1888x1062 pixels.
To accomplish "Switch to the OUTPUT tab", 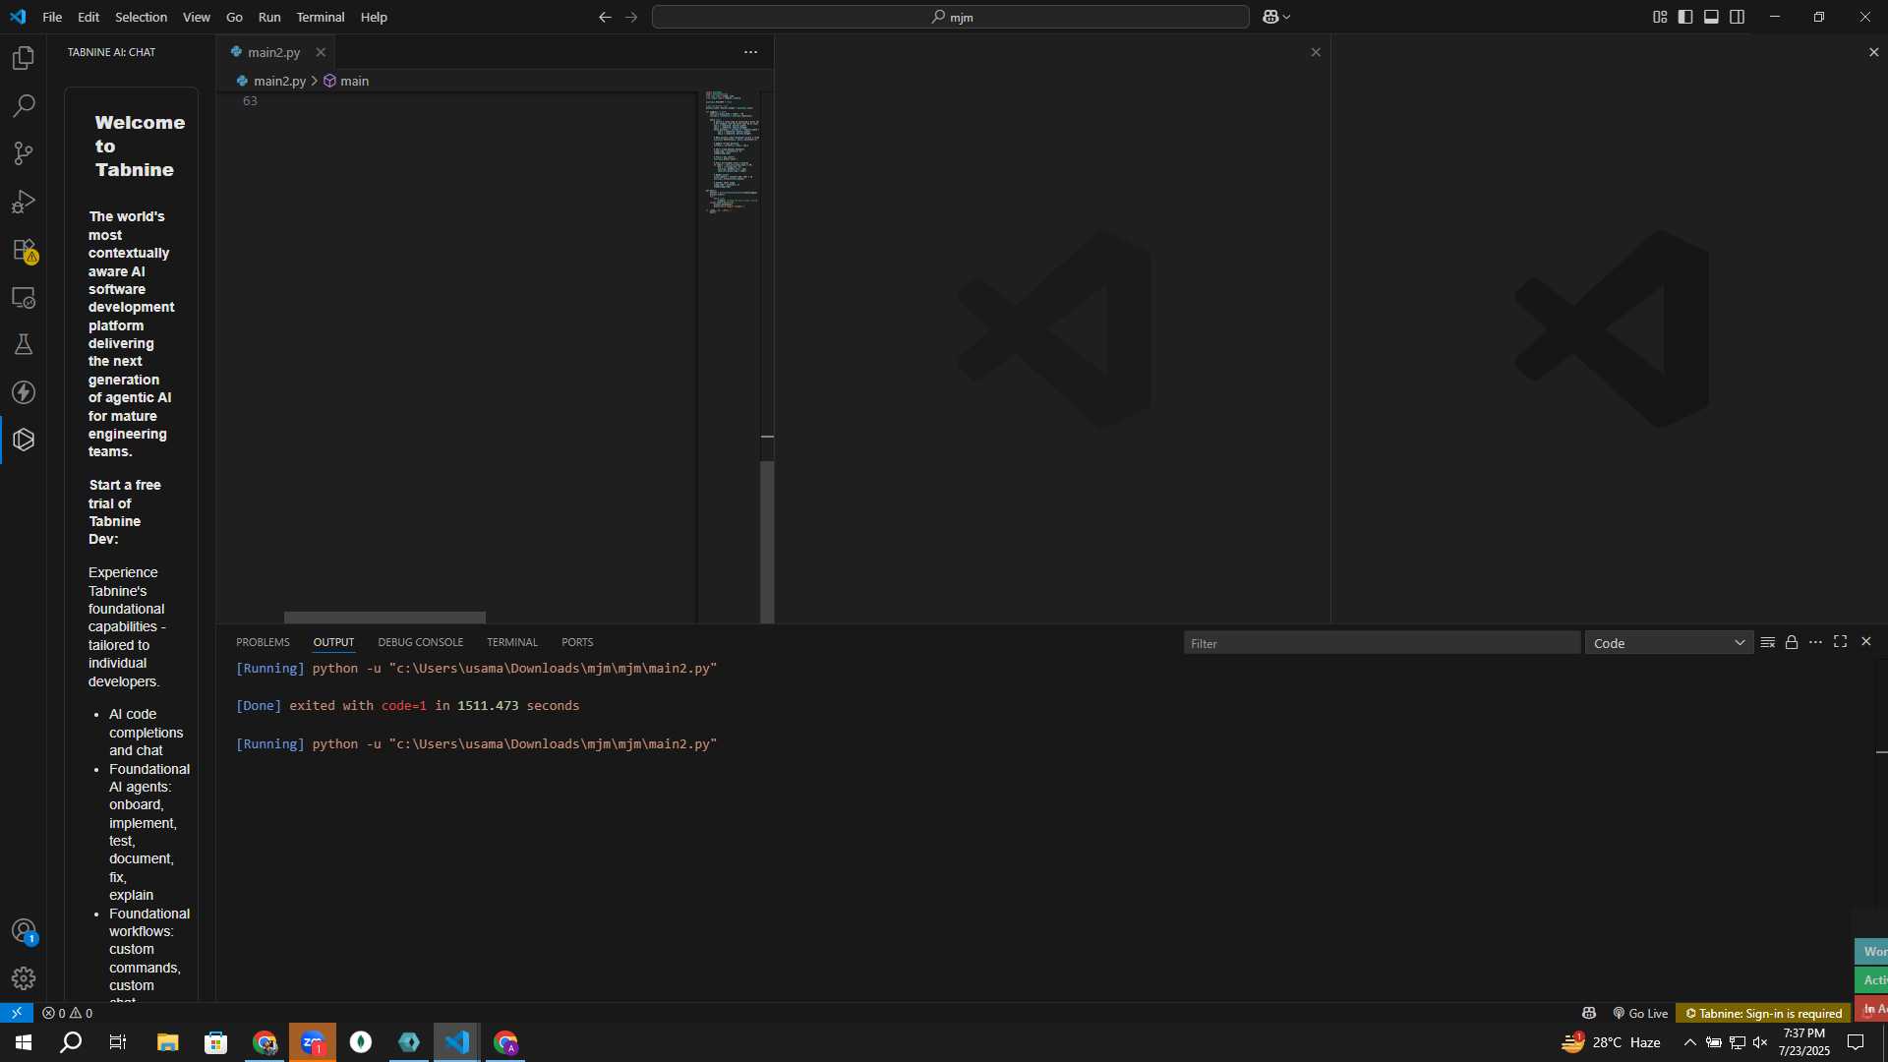I will point(333,642).
